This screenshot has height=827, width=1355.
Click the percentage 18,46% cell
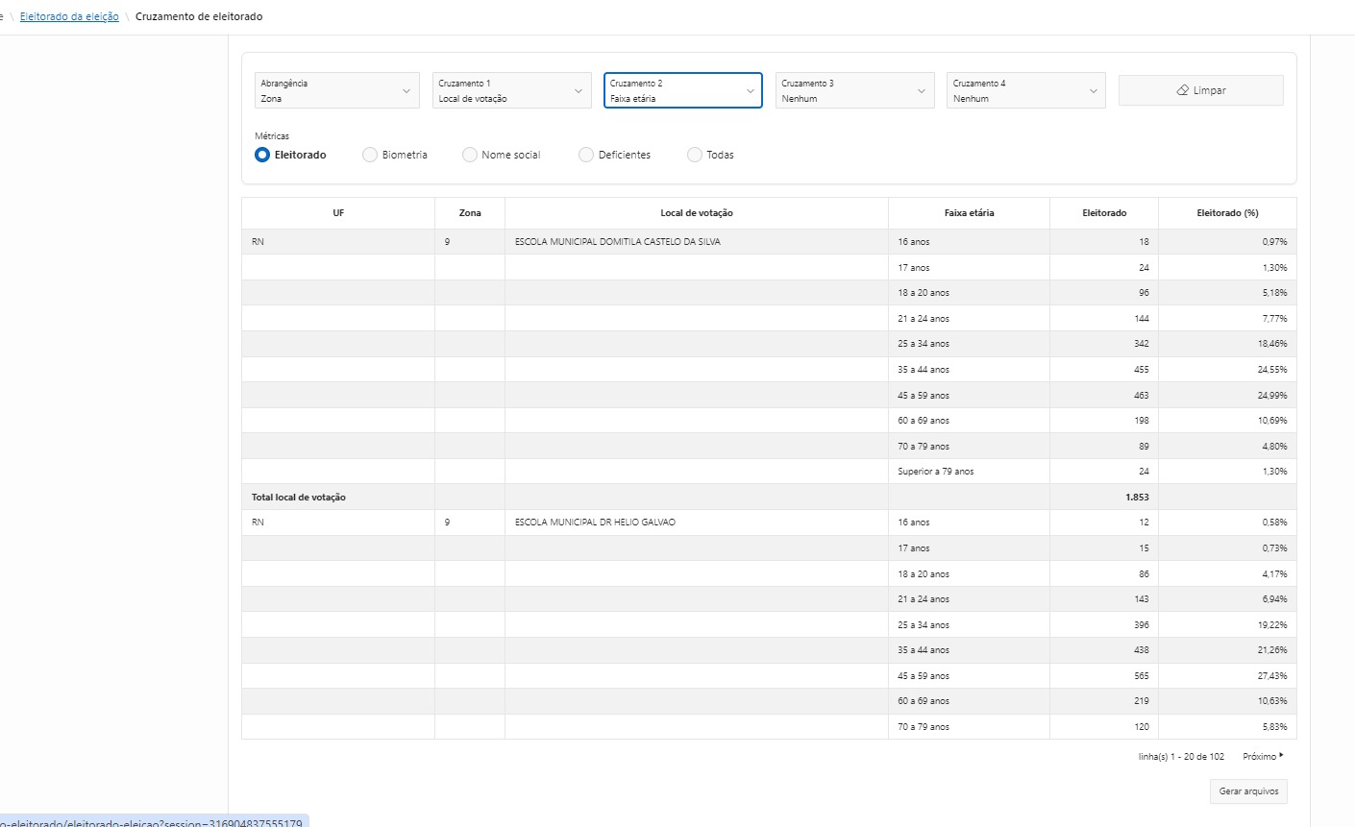(x=1227, y=344)
